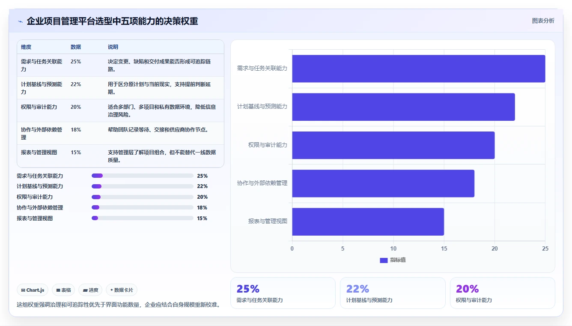Click the chart bar for 权限与审计能力
This screenshot has width=572, height=326.
pos(393,145)
